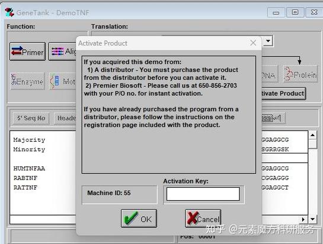323x244 pixels.
Task: Select the Enzyme function button
Action: coord(27,81)
